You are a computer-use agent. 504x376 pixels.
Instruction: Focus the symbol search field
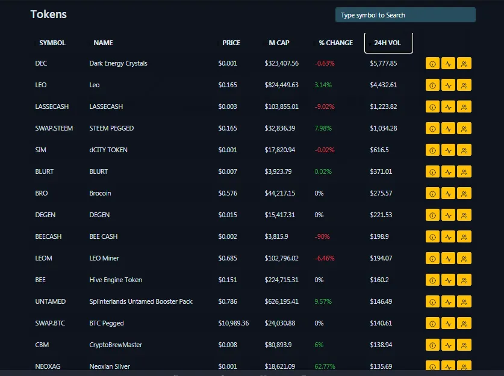405,15
